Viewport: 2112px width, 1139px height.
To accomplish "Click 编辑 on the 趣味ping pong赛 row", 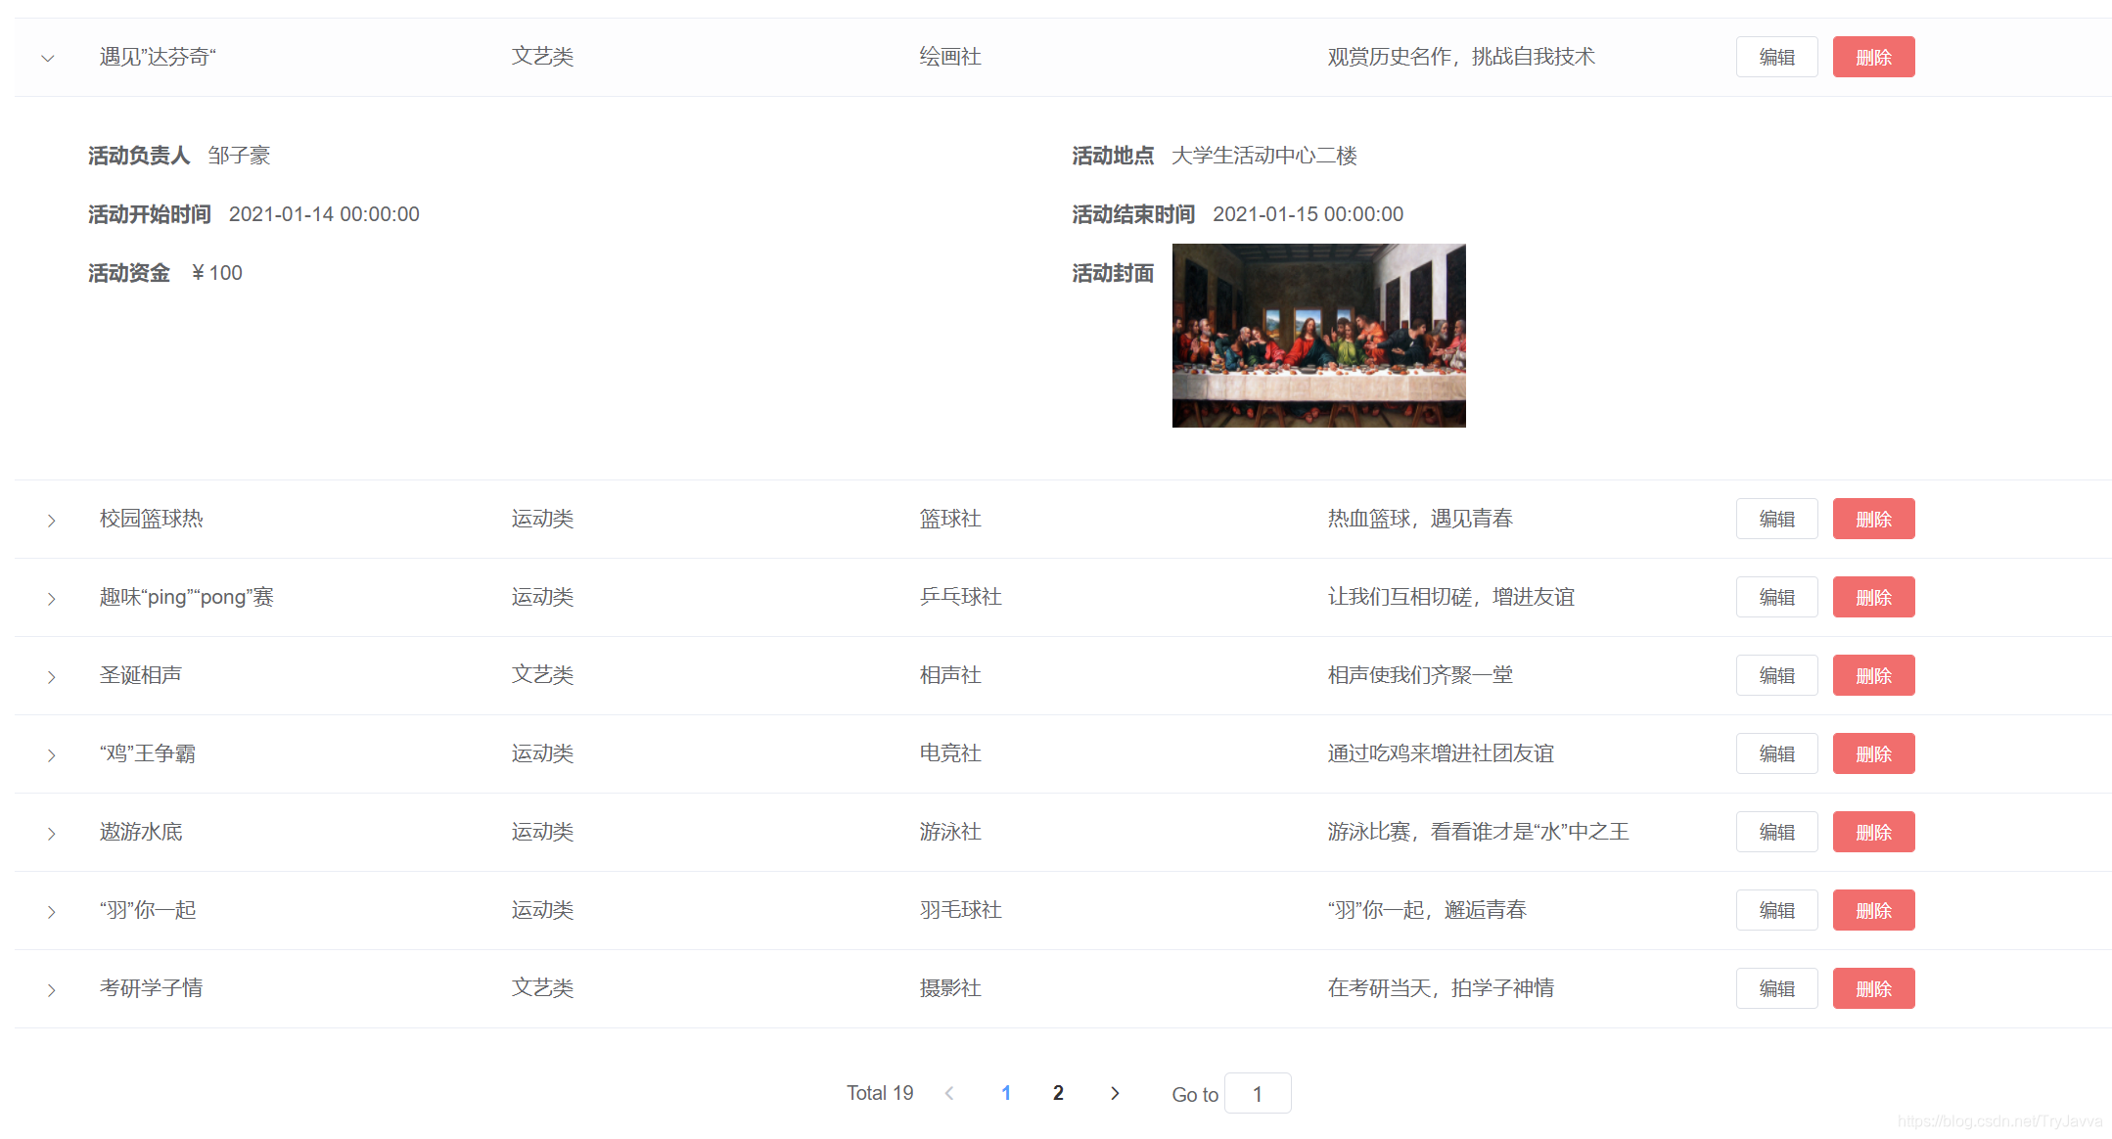I will tap(1776, 597).
